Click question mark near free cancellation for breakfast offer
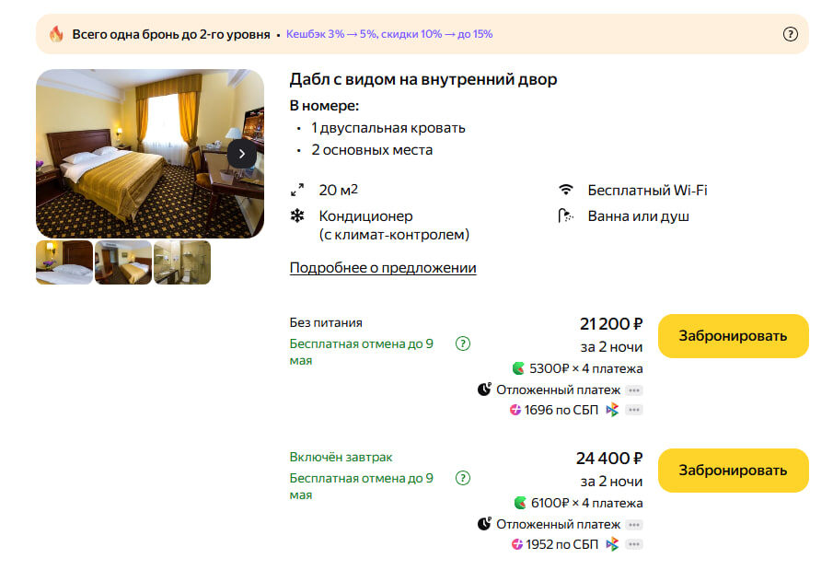Image resolution: width=833 pixels, height=570 pixels. click(463, 478)
